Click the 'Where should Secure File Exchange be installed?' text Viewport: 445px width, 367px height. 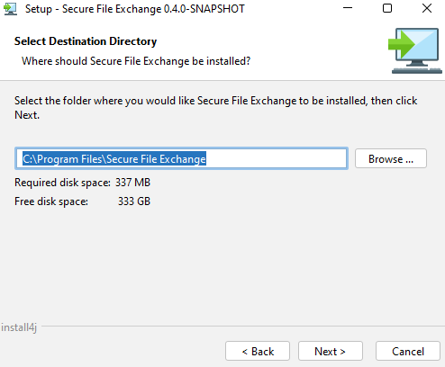[136, 61]
